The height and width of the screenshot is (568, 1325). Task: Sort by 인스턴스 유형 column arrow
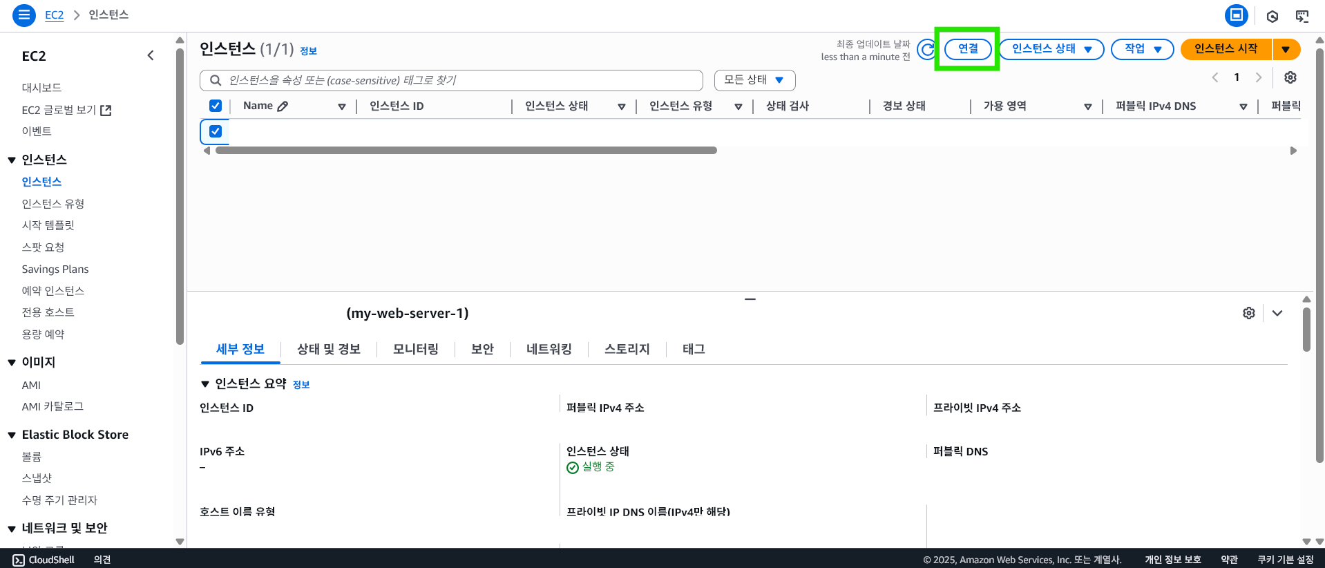click(x=738, y=106)
